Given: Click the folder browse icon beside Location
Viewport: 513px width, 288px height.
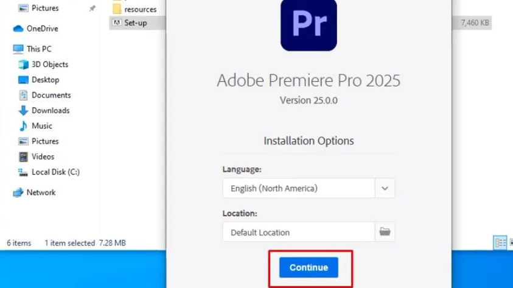Looking at the screenshot, I should click(x=385, y=232).
